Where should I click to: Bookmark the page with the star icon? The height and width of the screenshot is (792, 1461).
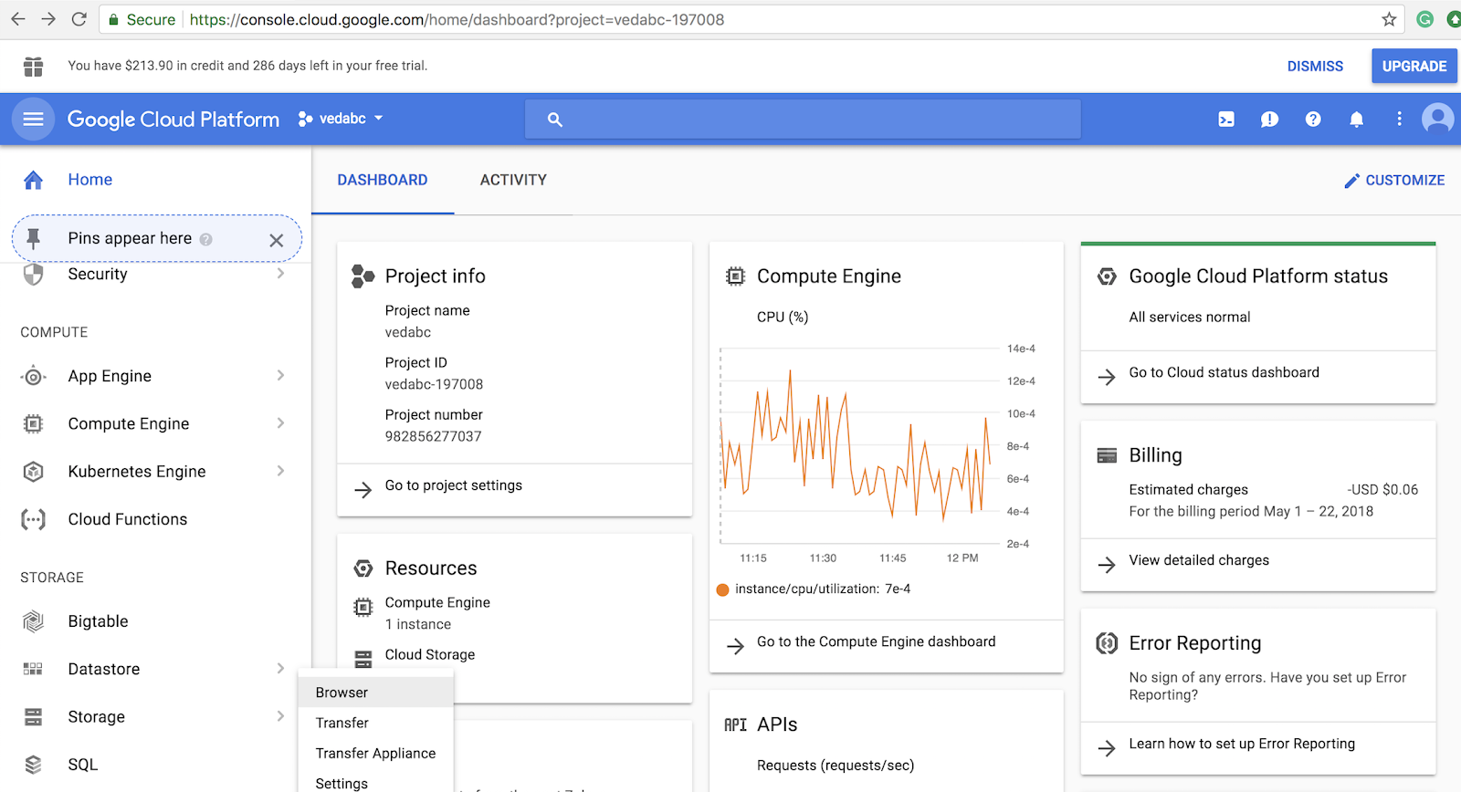(x=1389, y=19)
